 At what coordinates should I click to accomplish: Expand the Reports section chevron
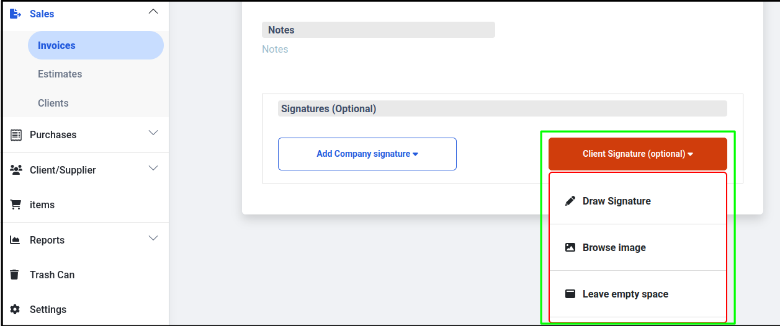point(153,238)
